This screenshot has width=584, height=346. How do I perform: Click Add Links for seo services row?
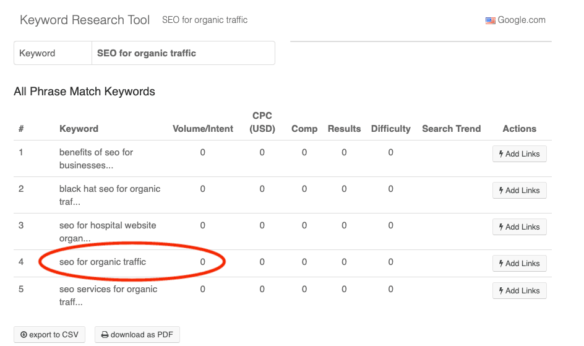(x=519, y=291)
